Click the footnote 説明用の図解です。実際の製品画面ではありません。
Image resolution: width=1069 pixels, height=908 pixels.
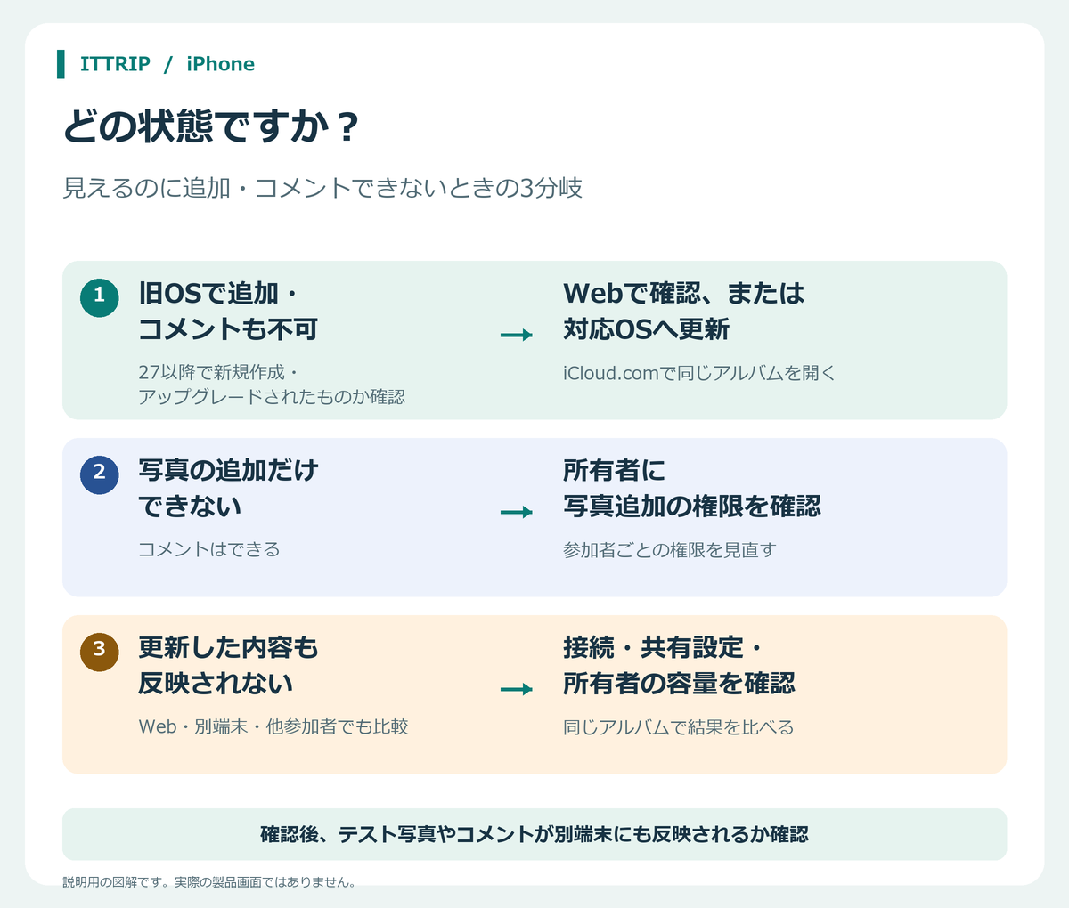tap(209, 882)
